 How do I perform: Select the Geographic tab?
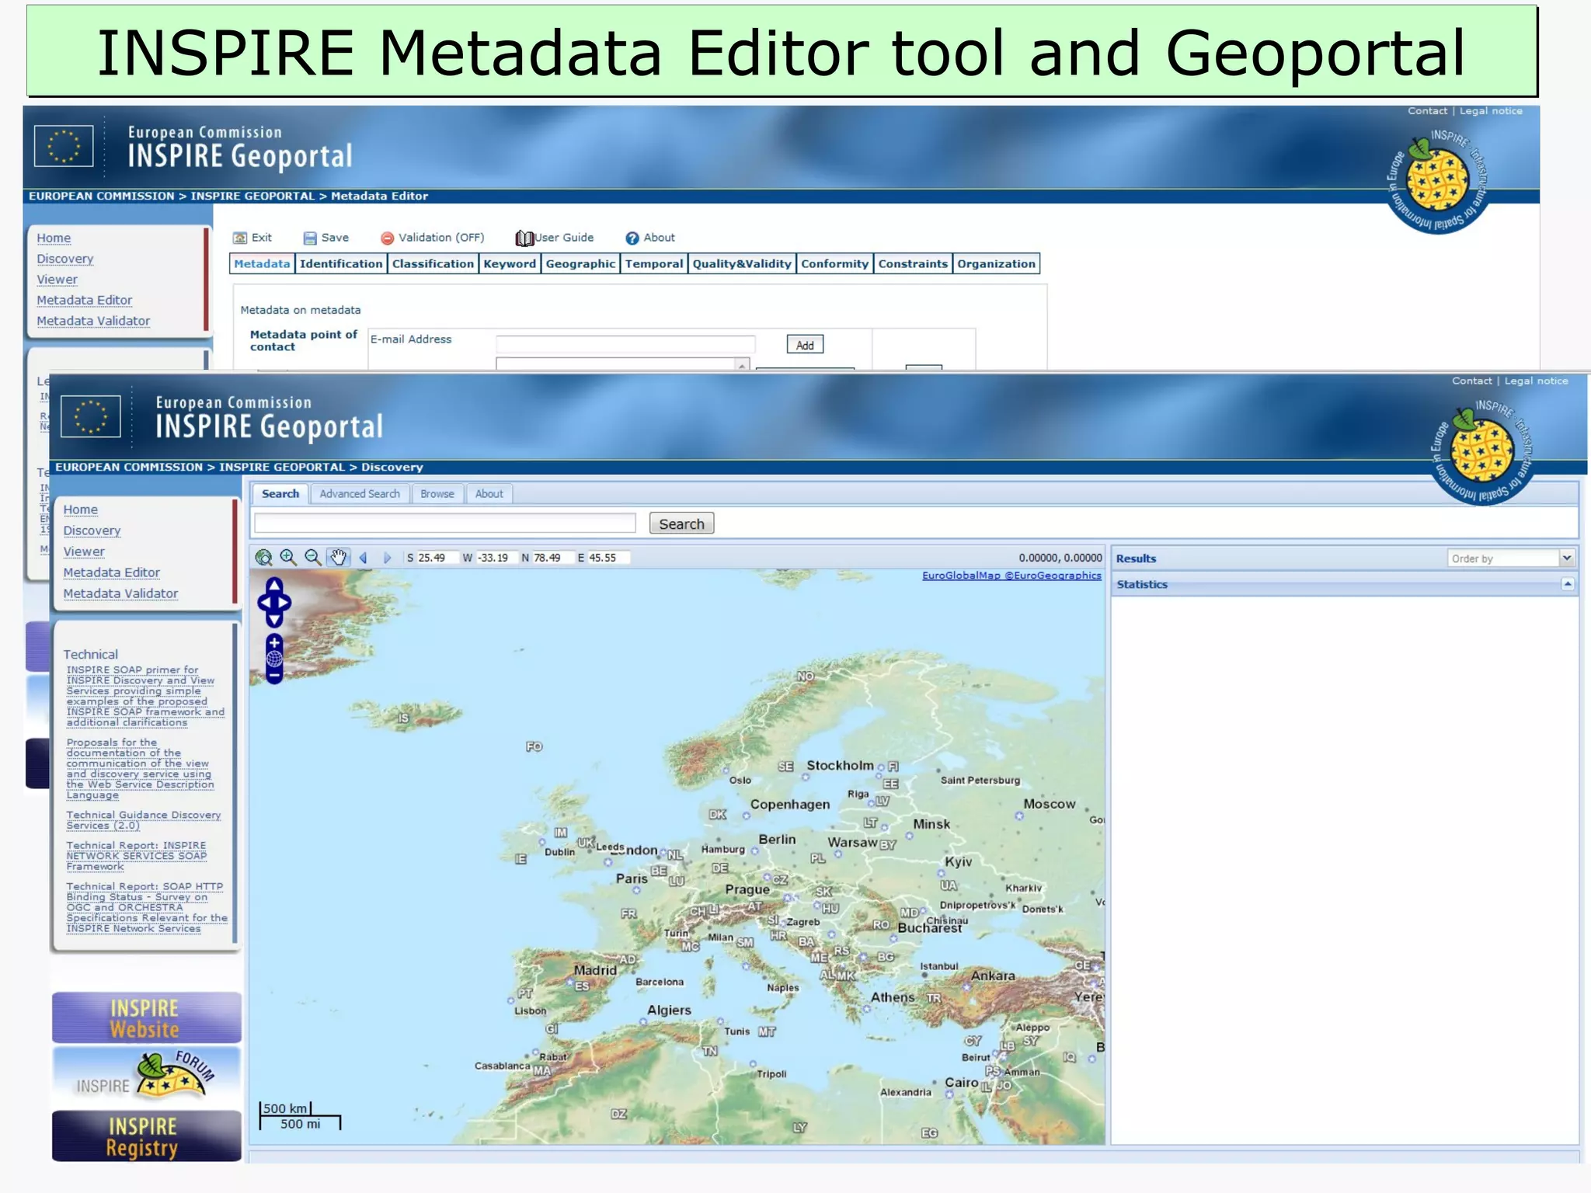point(580,264)
